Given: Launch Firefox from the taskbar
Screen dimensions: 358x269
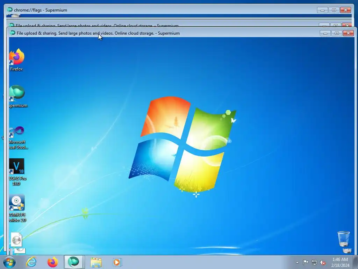Looking at the screenshot, I should point(52,262).
